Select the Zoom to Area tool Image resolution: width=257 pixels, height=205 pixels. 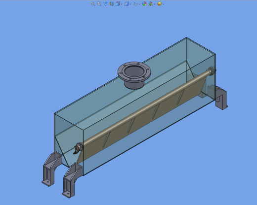click(x=99, y=4)
